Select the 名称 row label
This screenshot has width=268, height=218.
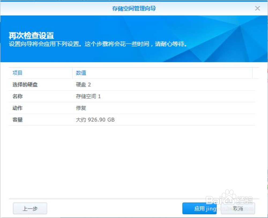(x=17, y=96)
